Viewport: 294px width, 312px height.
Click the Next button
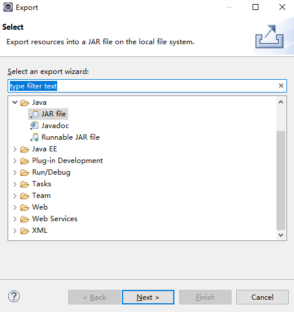point(148,297)
